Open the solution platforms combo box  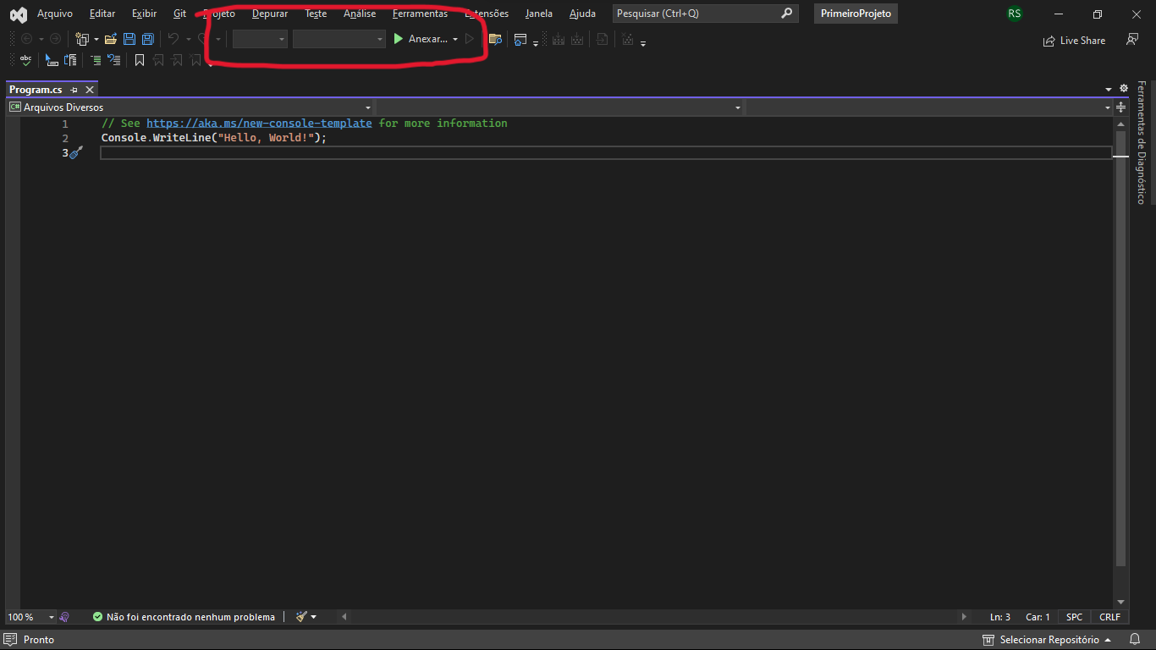339,39
